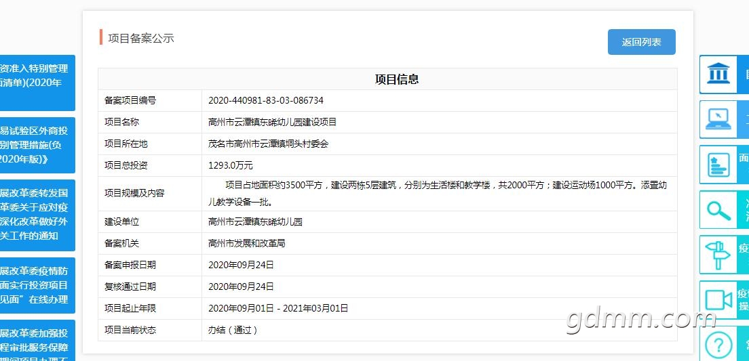Open the government building icon
749x361 pixels.
718,74
